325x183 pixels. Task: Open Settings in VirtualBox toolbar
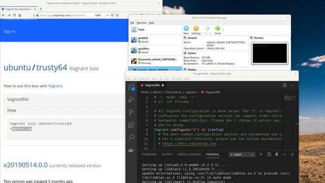pyautogui.click(x=196, y=30)
